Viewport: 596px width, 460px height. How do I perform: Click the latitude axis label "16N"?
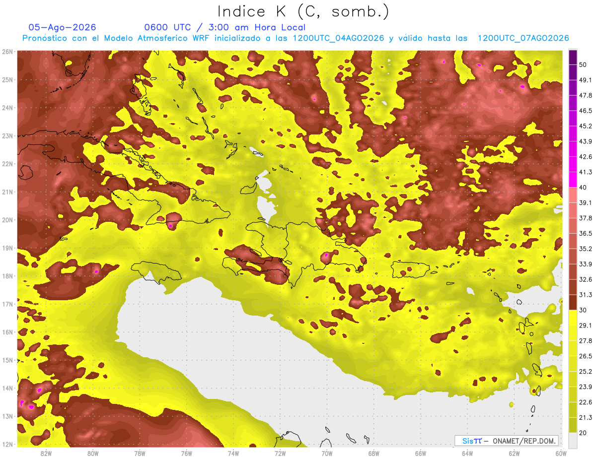point(7,332)
